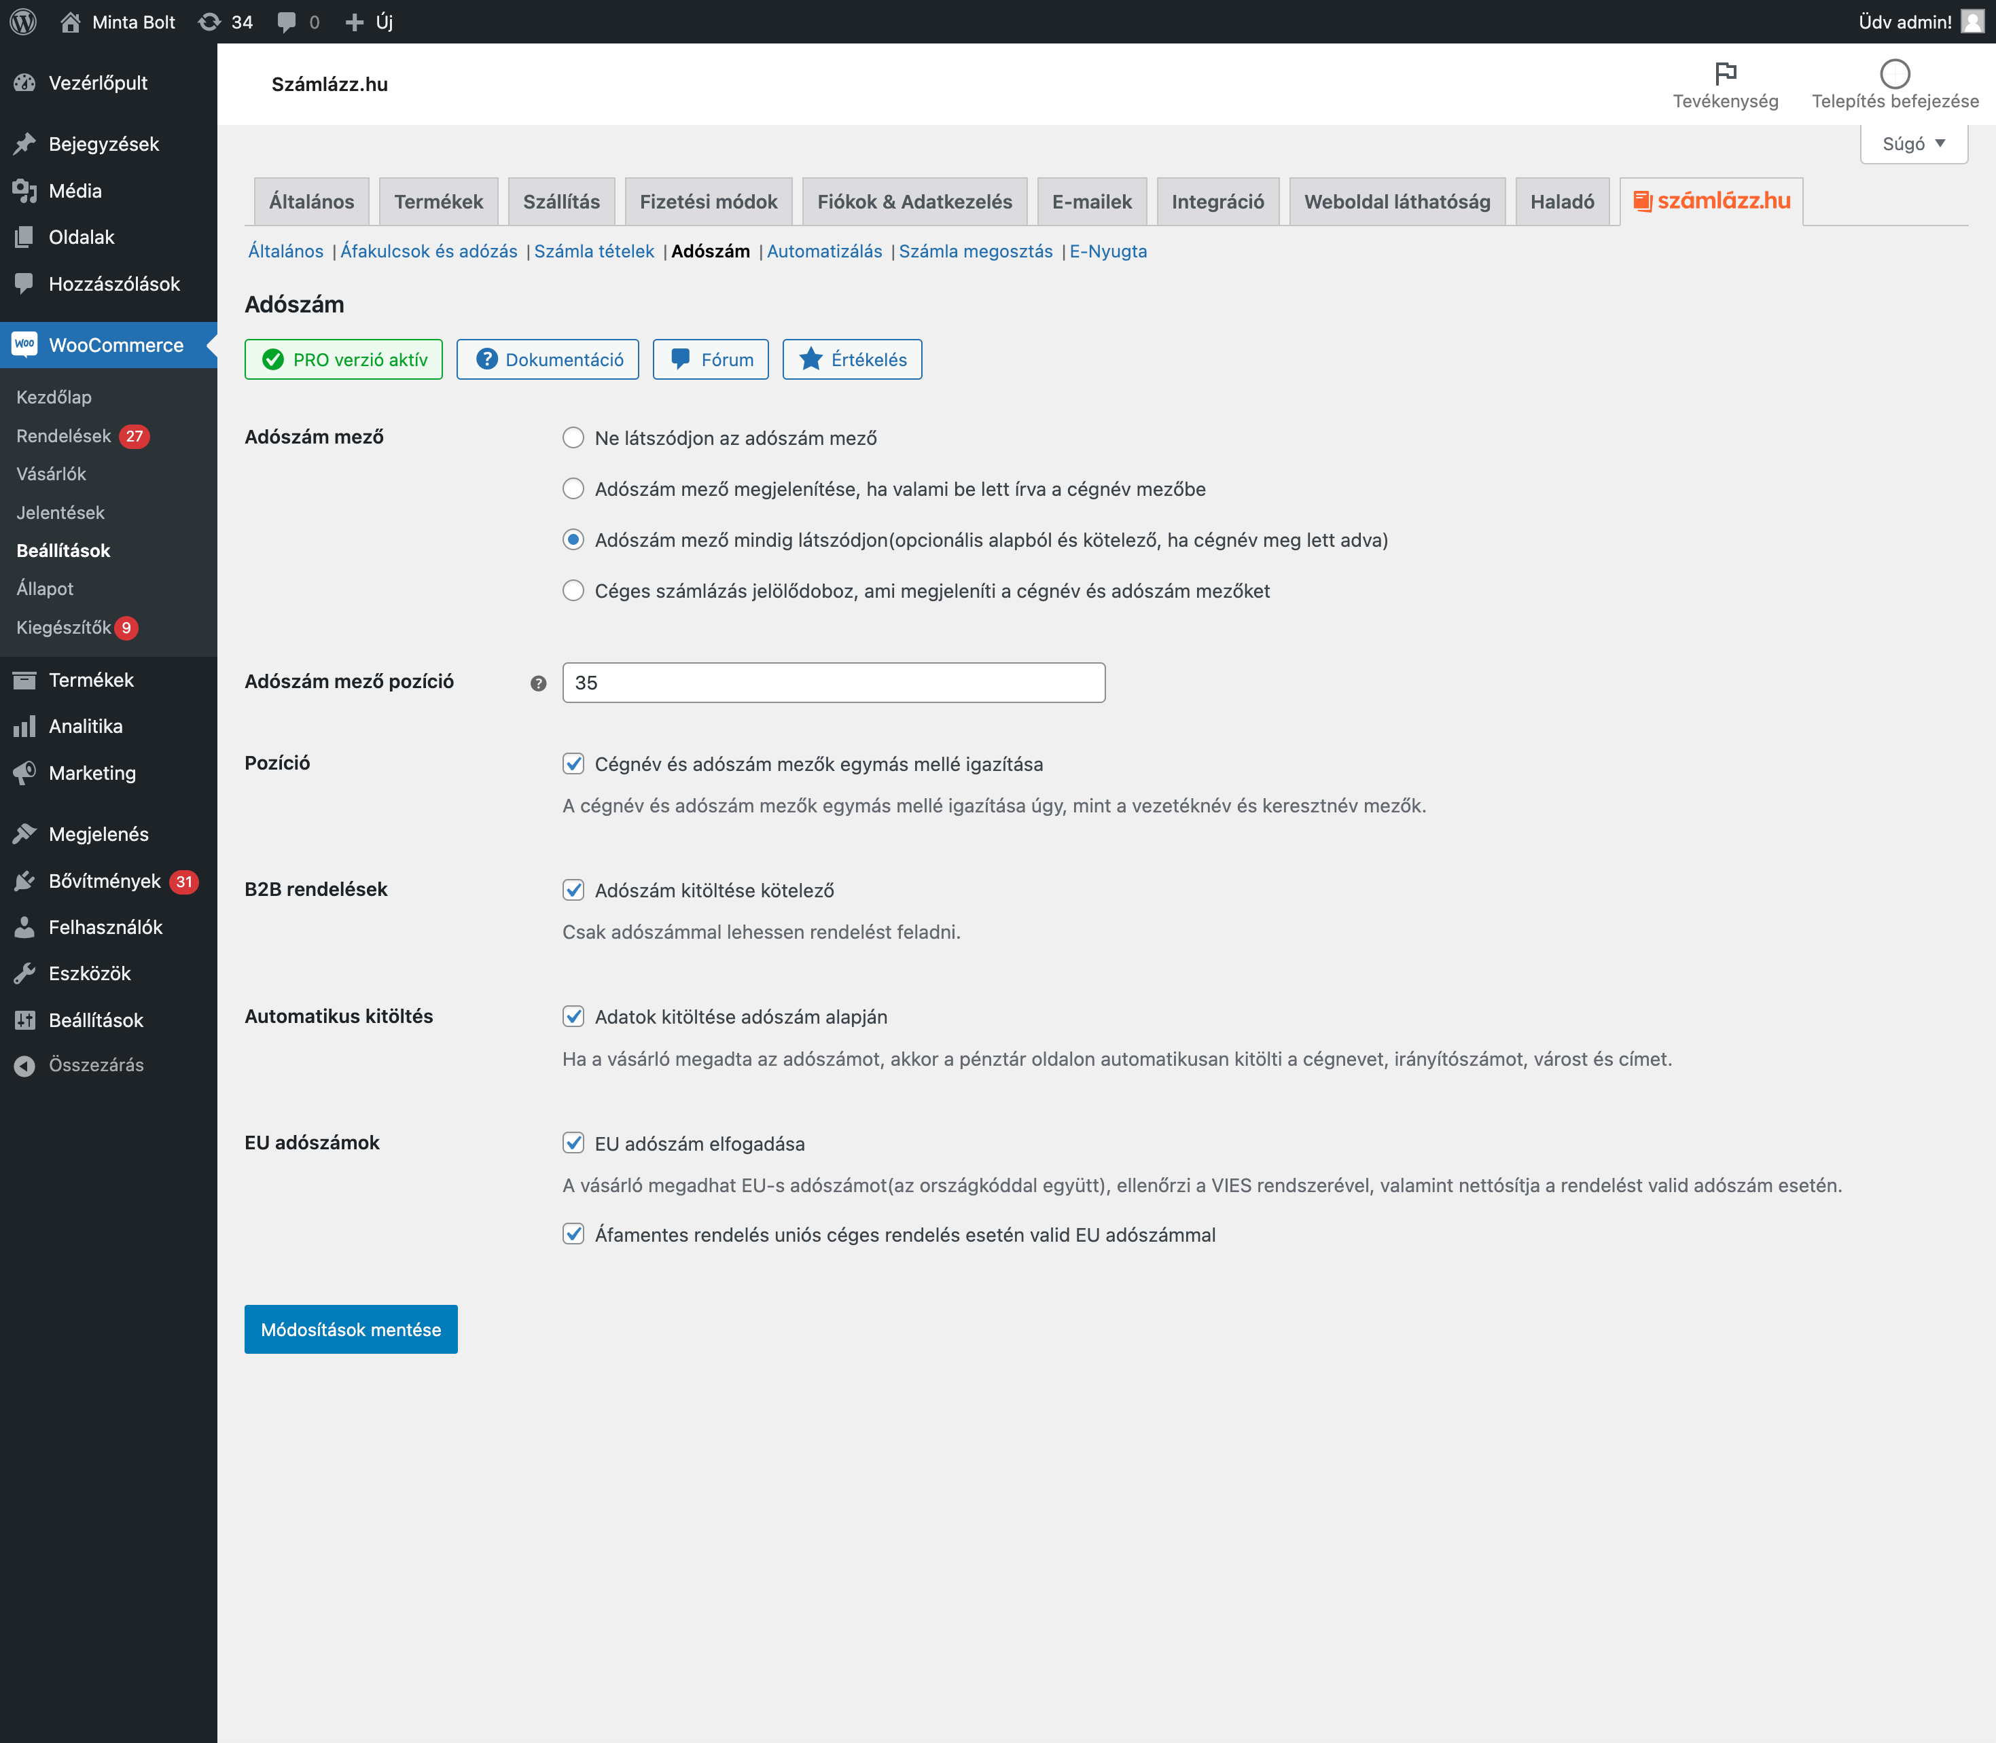Collapse sidebar with Összezárás

(109, 1065)
